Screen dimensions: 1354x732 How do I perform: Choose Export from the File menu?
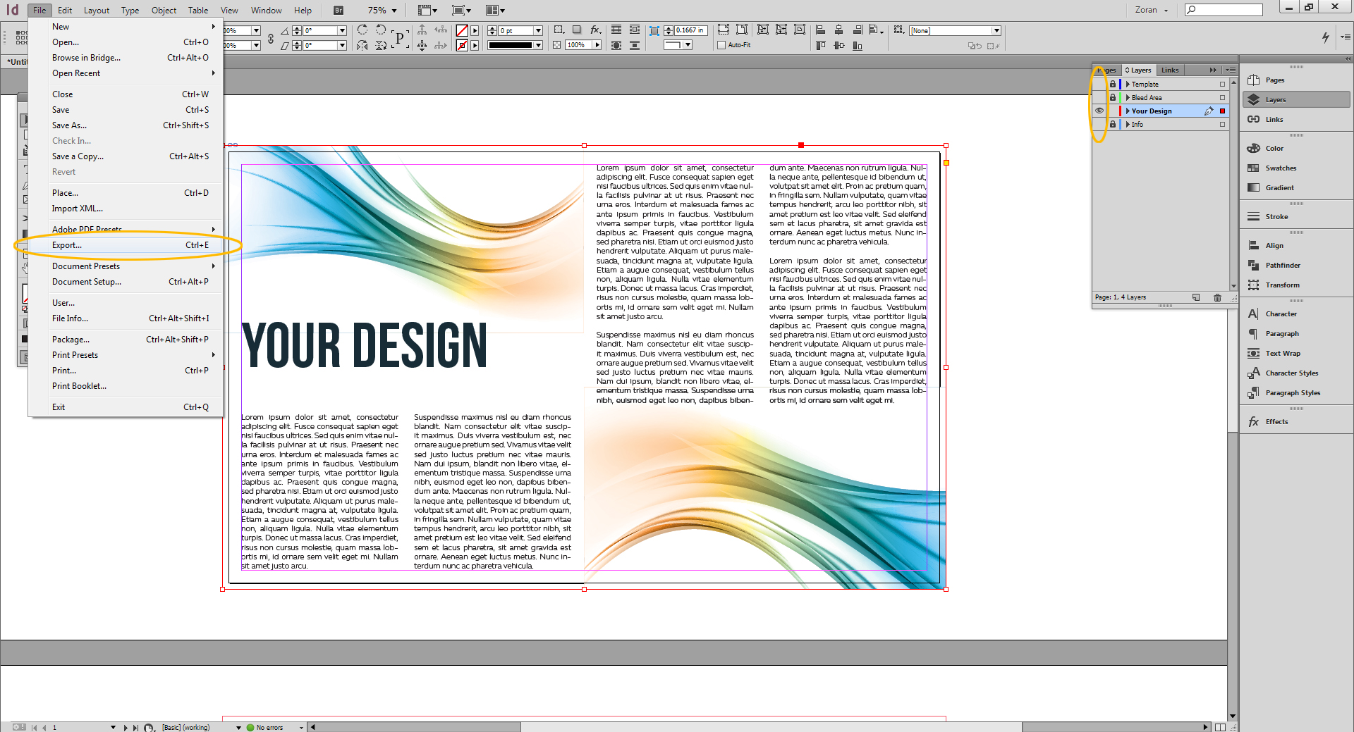click(x=67, y=244)
